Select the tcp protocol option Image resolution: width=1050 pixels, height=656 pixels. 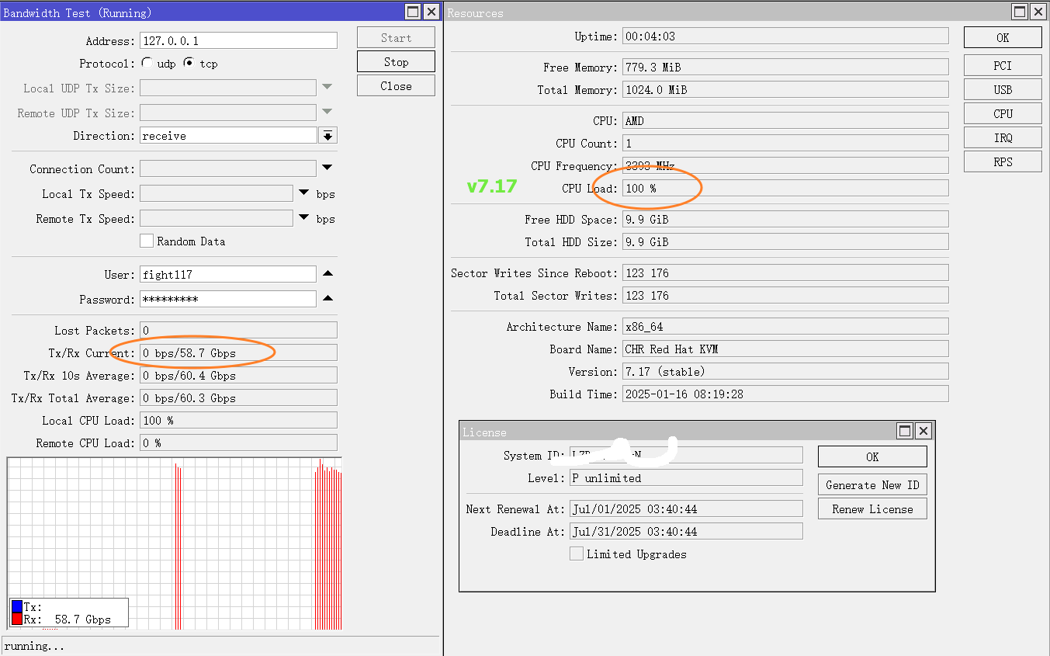click(188, 61)
